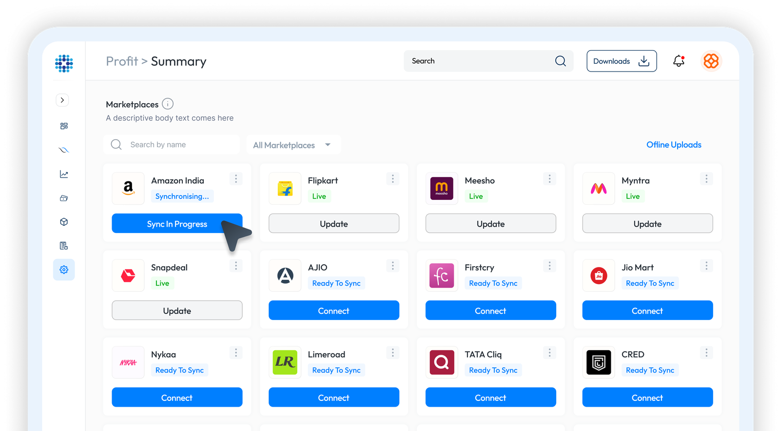Screen dimensions: 780x431
Task: Expand the sidebar with chevron arrow
Action: (62, 100)
